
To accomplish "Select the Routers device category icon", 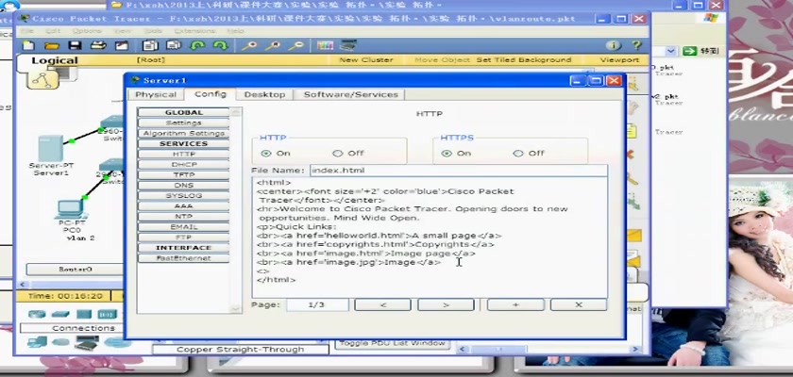I will [37, 314].
